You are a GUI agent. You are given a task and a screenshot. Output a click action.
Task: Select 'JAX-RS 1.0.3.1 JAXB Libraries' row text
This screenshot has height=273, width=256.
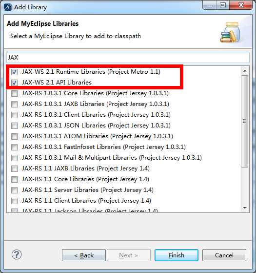tap(96, 104)
